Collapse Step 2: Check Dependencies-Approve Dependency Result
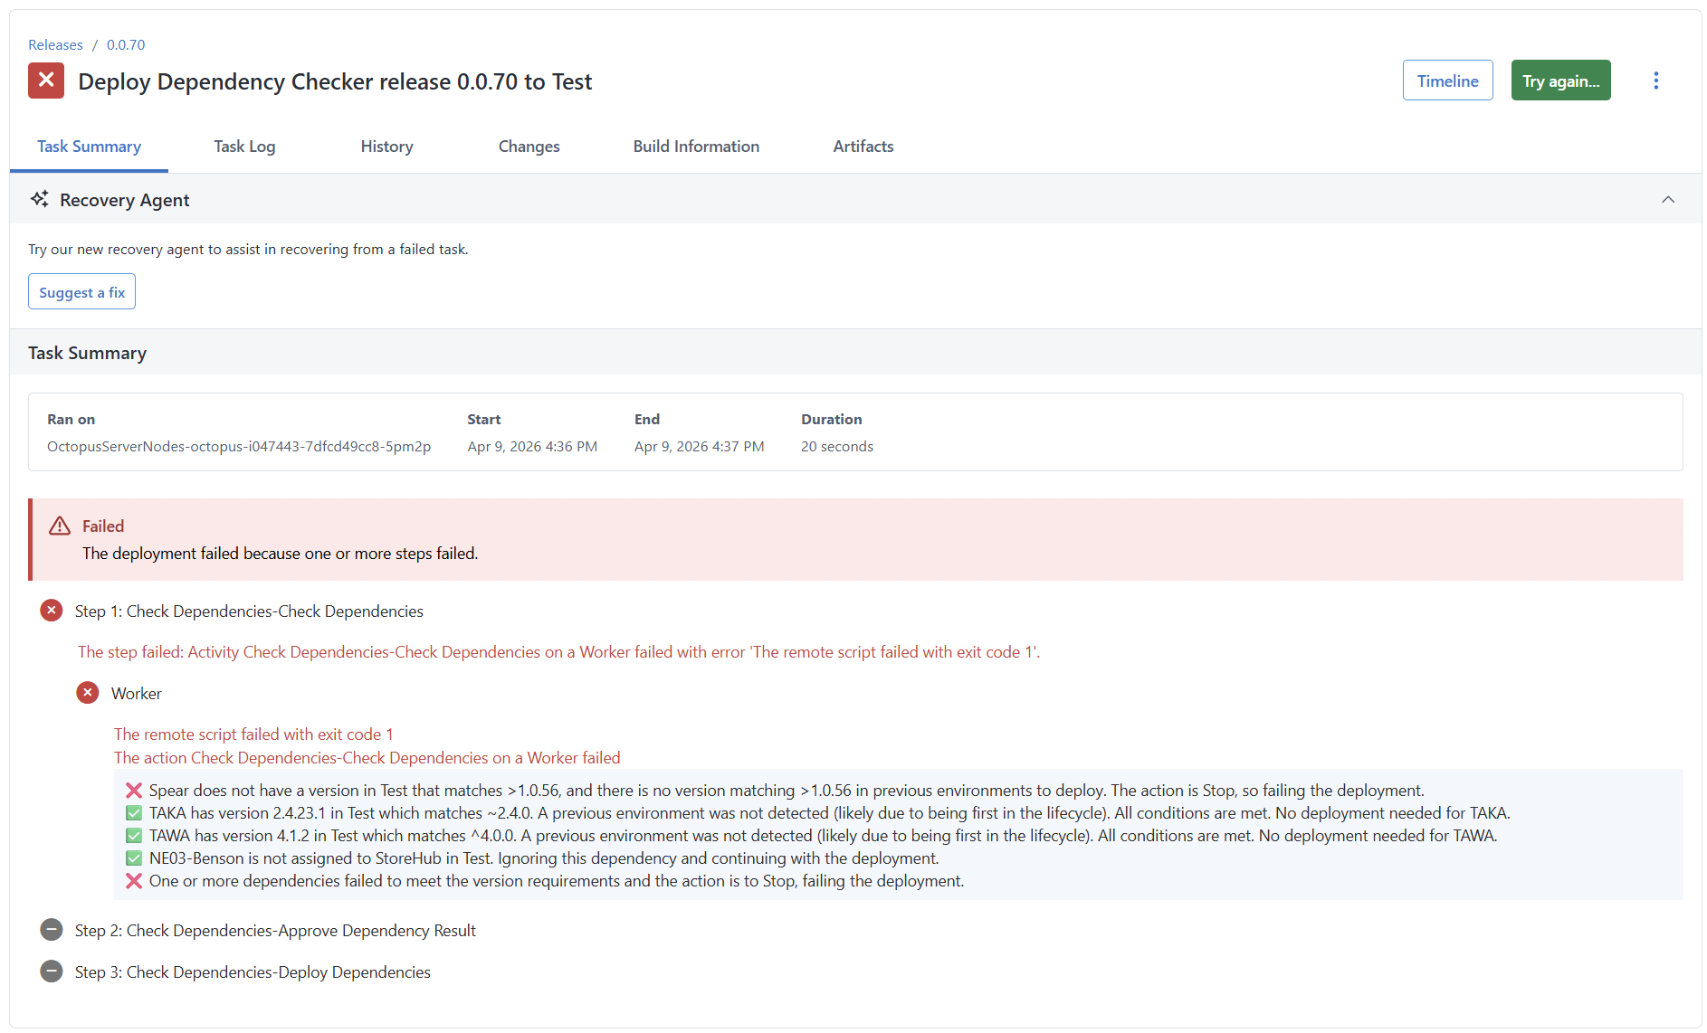Viewport: 1707px width, 1033px height. [52, 930]
